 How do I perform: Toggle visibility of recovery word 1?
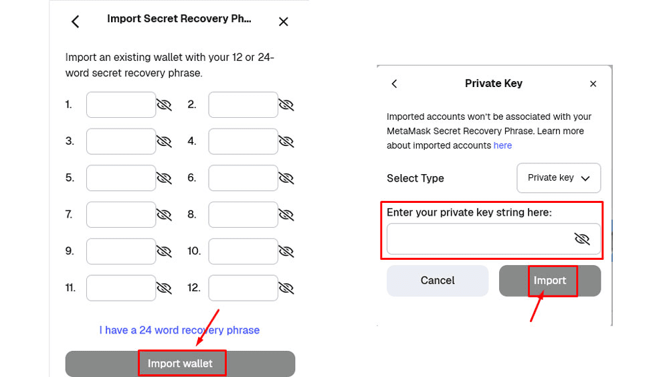coord(164,105)
